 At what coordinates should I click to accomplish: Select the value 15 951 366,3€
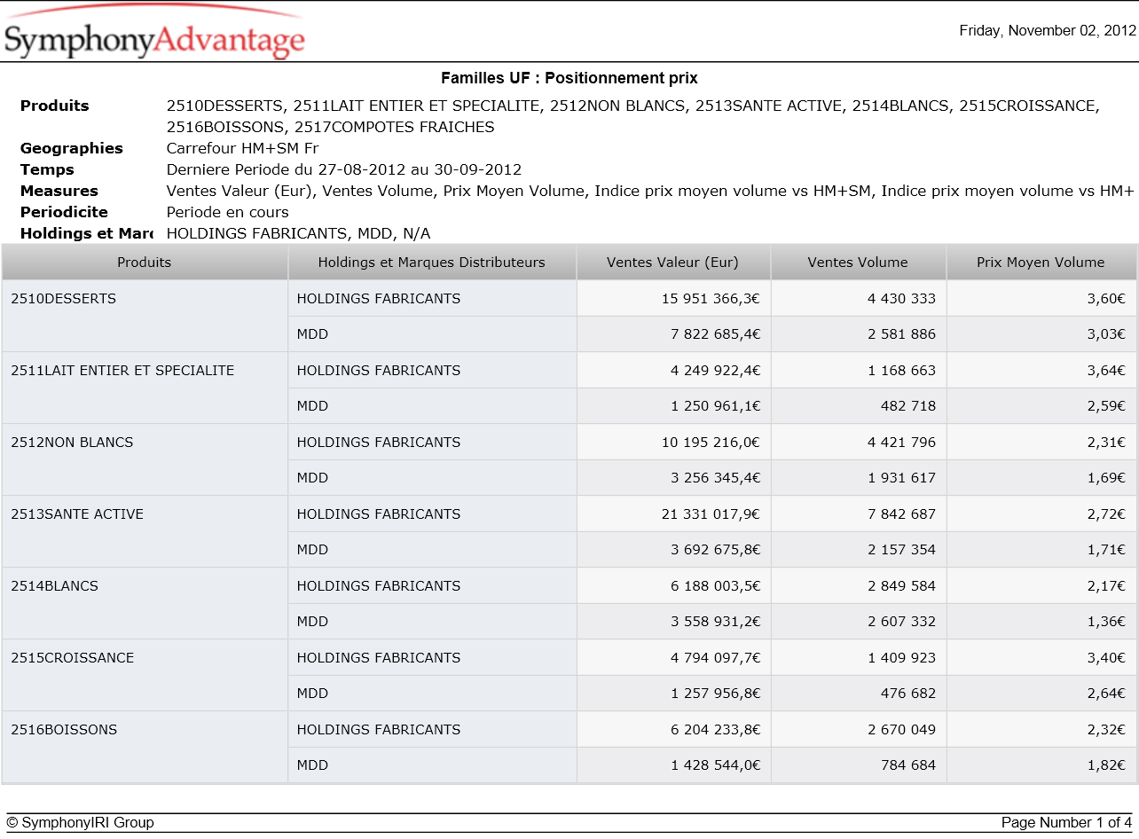point(711,299)
